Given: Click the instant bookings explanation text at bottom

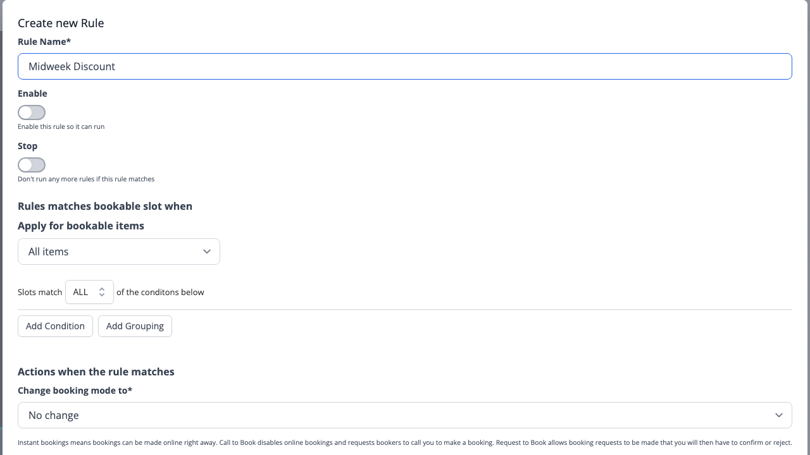Looking at the screenshot, I should coord(405,442).
